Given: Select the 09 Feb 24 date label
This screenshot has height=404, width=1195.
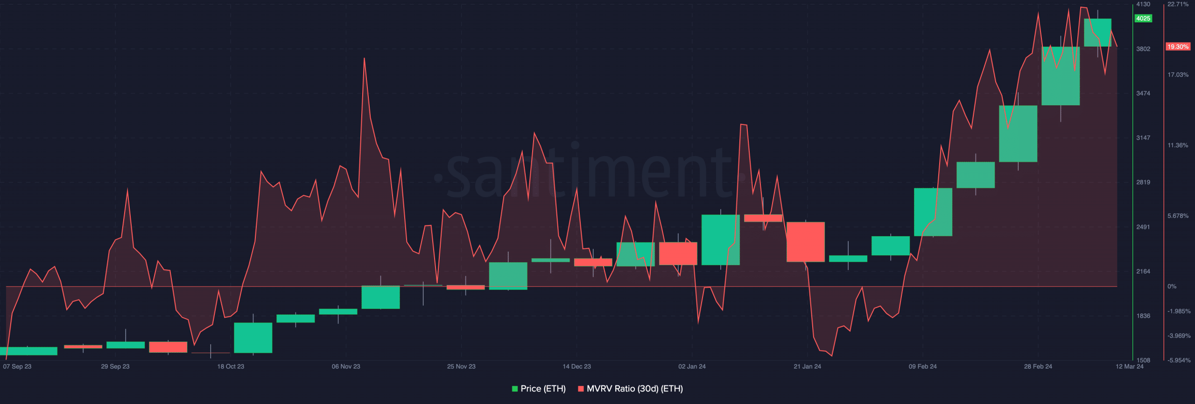Looking at the screenshot, I should [922, 366].
